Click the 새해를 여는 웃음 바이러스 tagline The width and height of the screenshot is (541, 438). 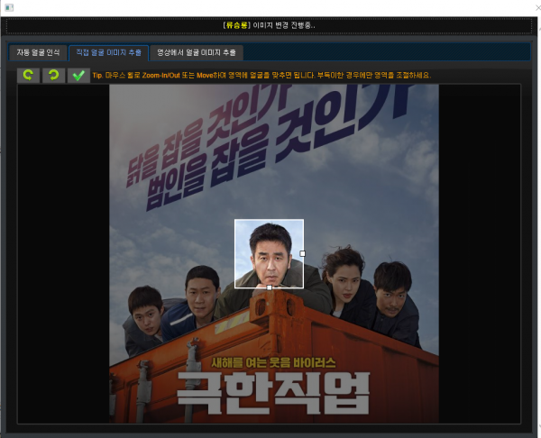point(273,361)
